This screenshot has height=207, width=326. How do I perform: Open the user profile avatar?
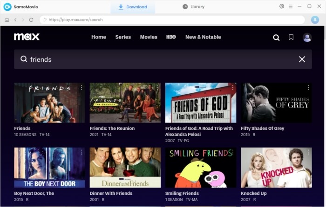[307, 38]
